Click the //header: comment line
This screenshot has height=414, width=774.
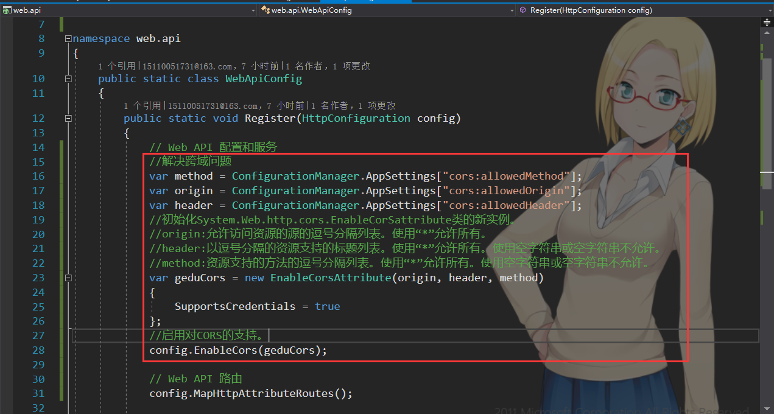(x=406, y=248)
